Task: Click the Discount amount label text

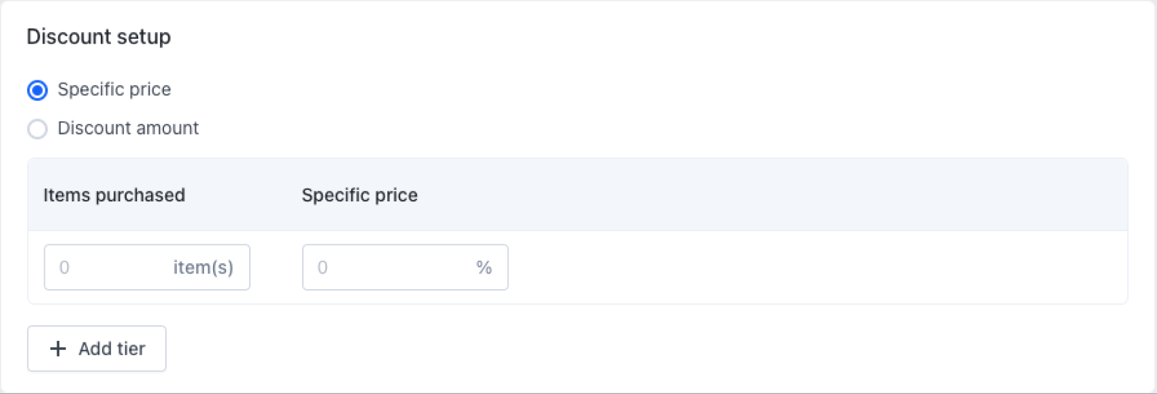Action: (128, 128)
